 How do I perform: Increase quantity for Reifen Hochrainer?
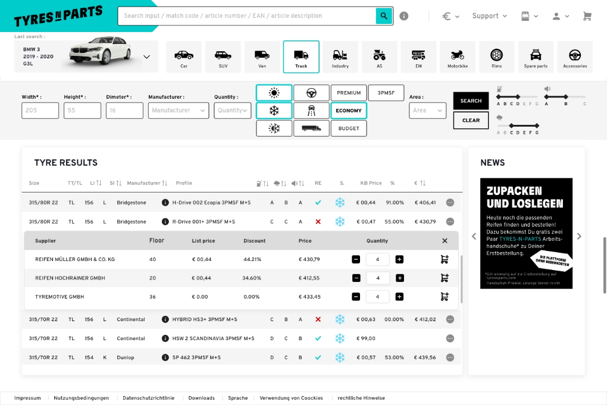(x=399, y=278)
